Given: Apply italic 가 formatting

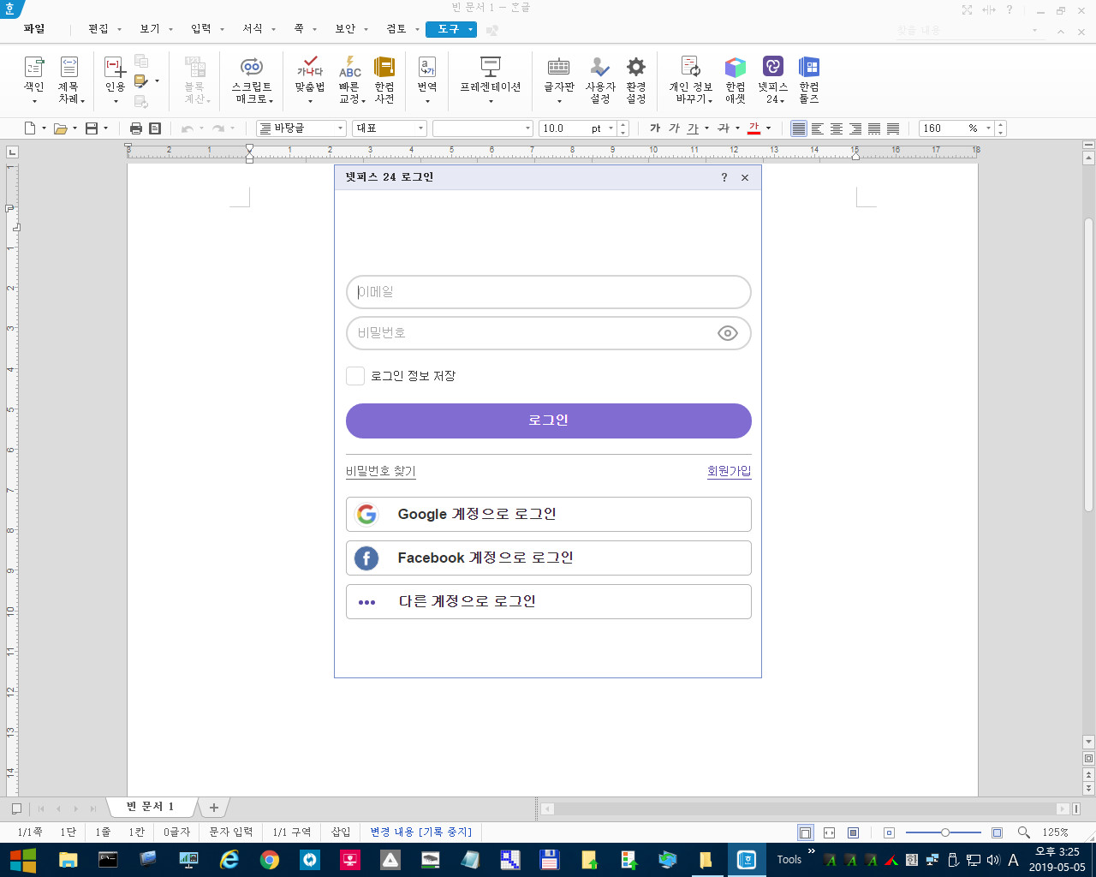Looking at the screenshot, I should 674,128.
